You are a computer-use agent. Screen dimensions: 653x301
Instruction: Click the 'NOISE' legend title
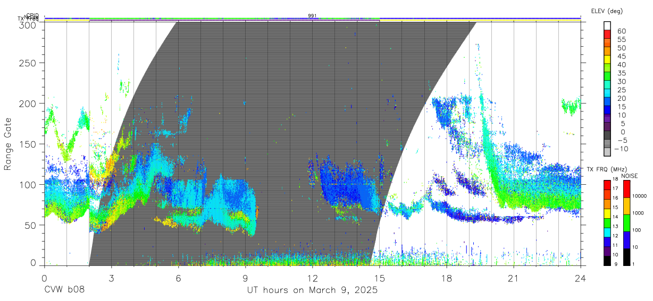[630, 176]
